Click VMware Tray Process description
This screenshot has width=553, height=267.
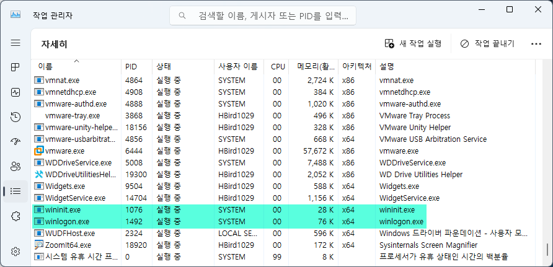tap(415, 116)
